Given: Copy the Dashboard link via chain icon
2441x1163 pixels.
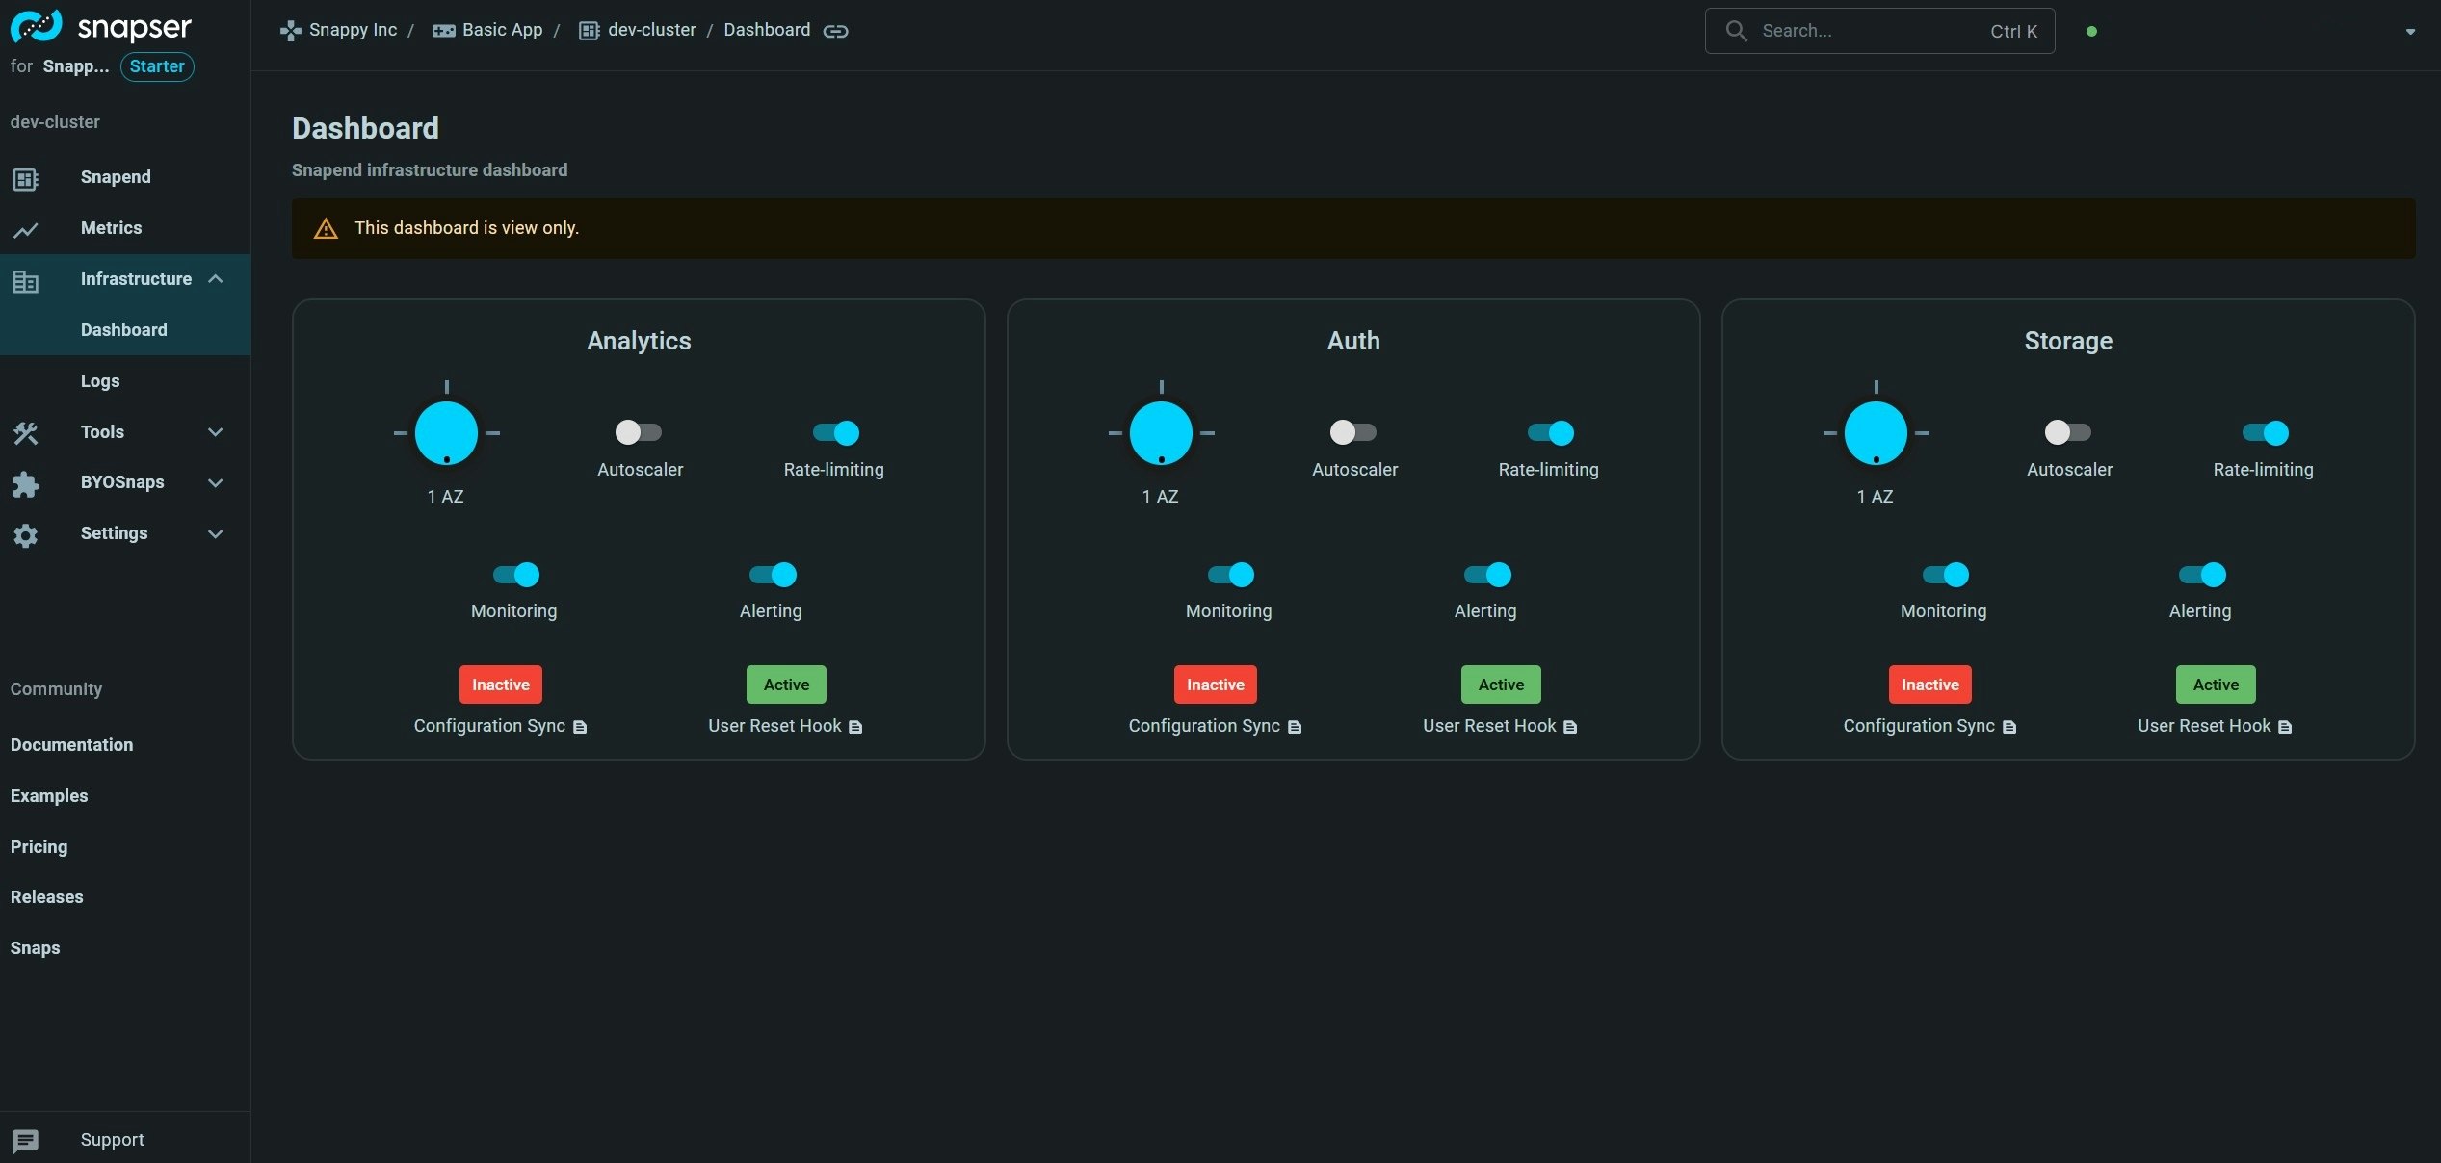Looking at the screenshot, I should coord(835,30).
